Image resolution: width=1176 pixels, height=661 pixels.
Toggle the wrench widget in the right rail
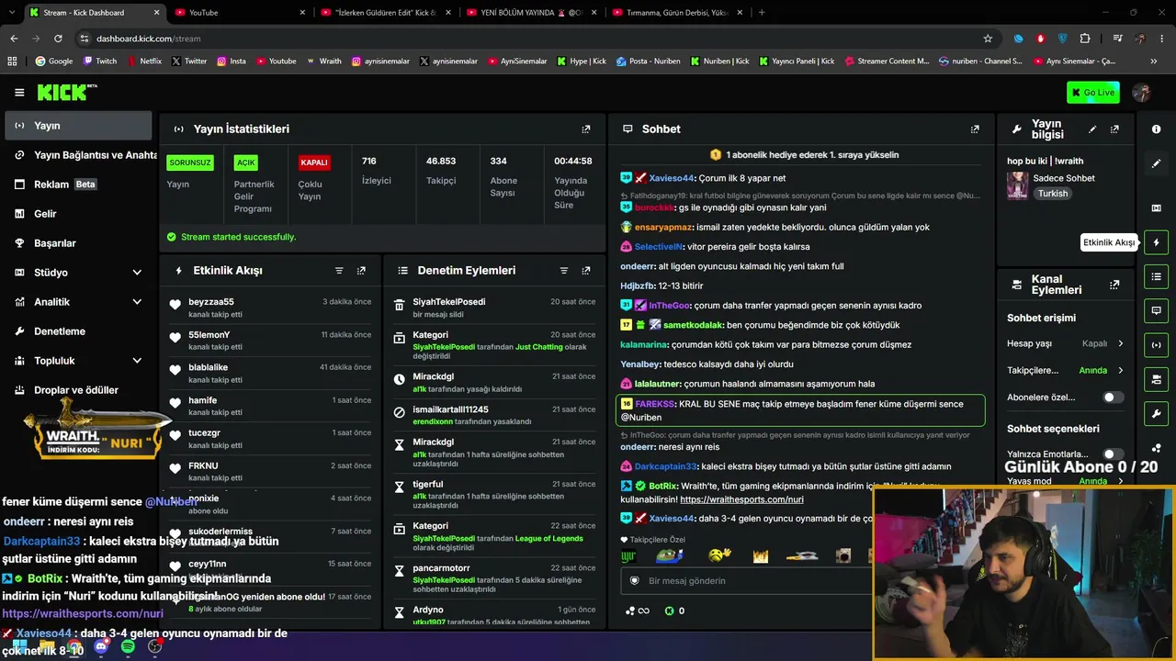pos(1156,413)
